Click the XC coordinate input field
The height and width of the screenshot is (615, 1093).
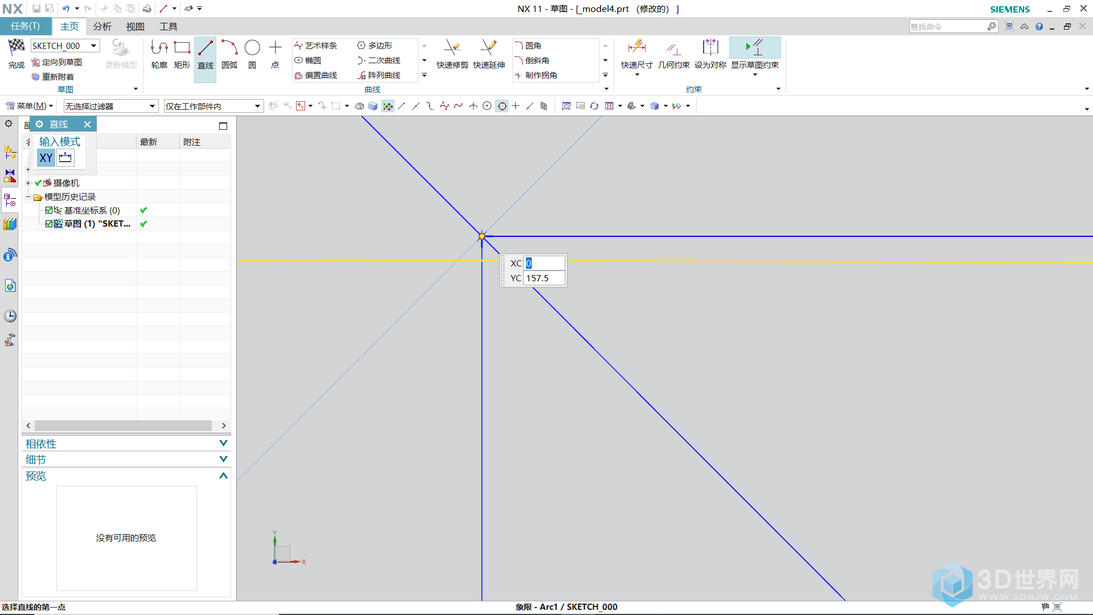(544, 263)
